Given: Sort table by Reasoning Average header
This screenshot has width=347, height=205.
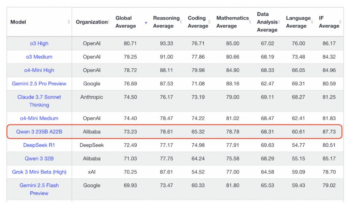Looking at the screenshot, I should (166, 22).
